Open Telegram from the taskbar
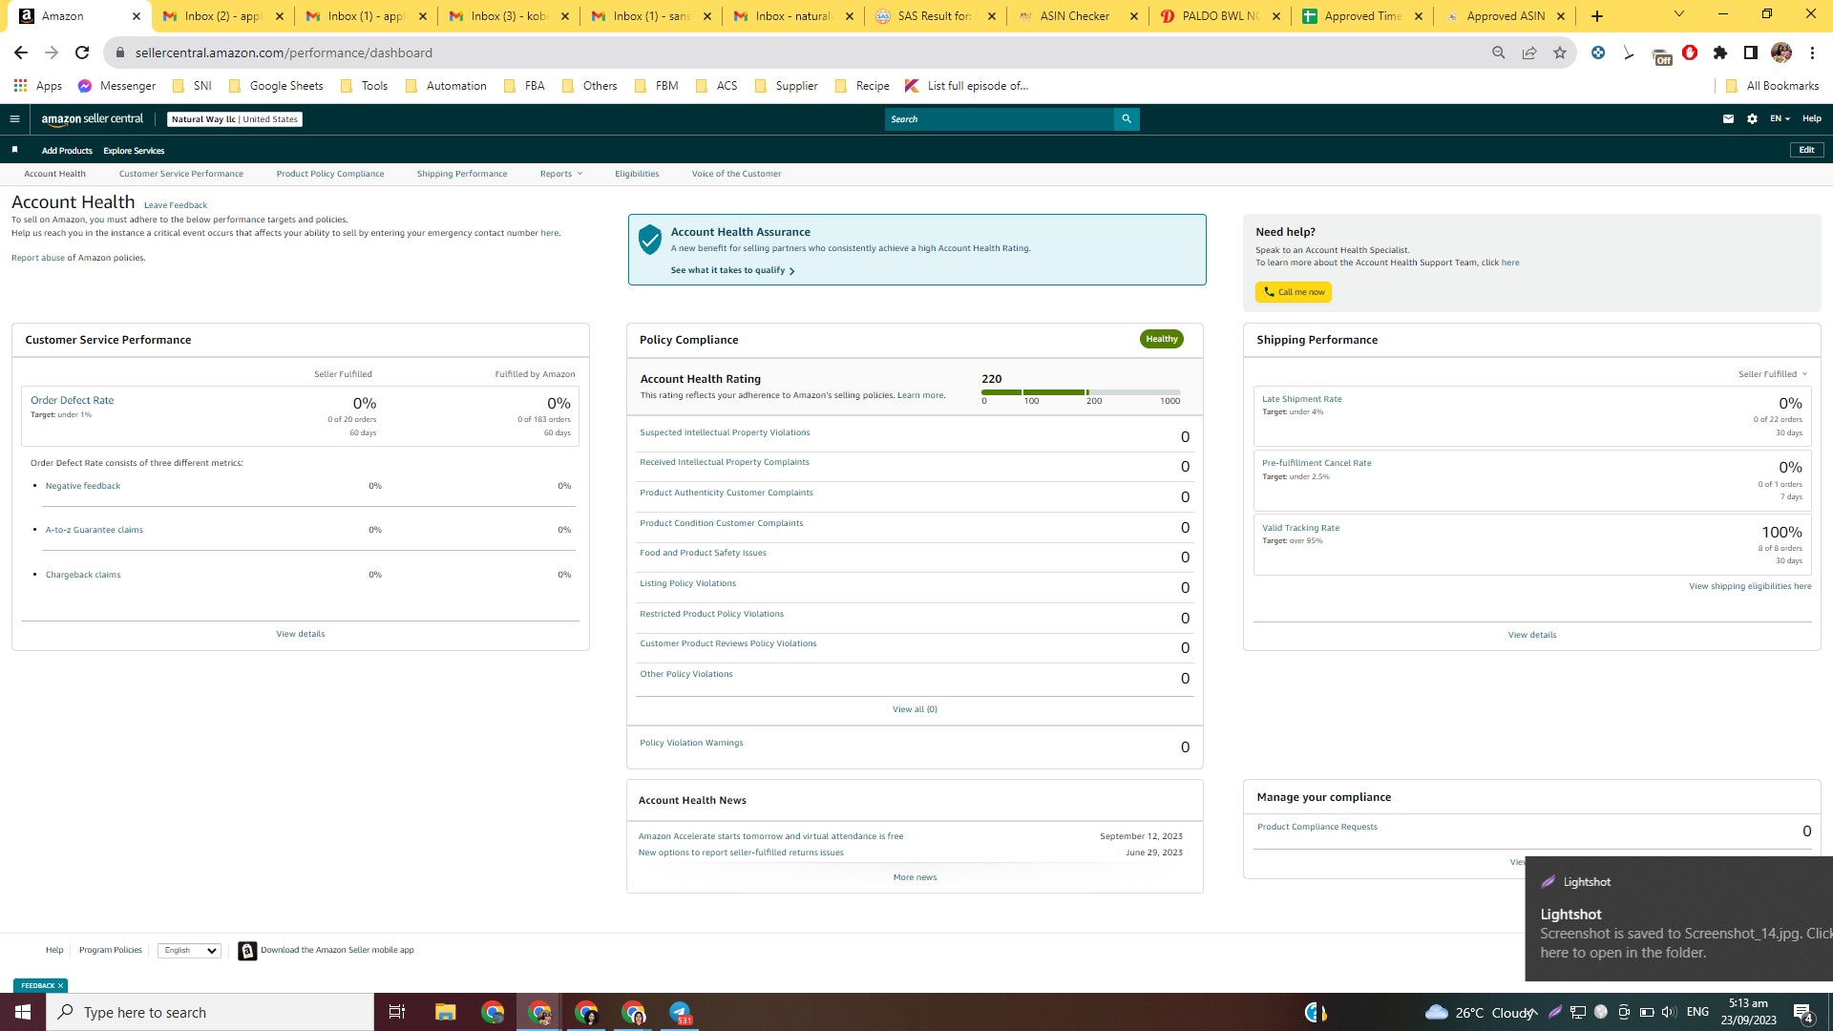The width and height of the screenshot is (1833, 1031). 681,1012
